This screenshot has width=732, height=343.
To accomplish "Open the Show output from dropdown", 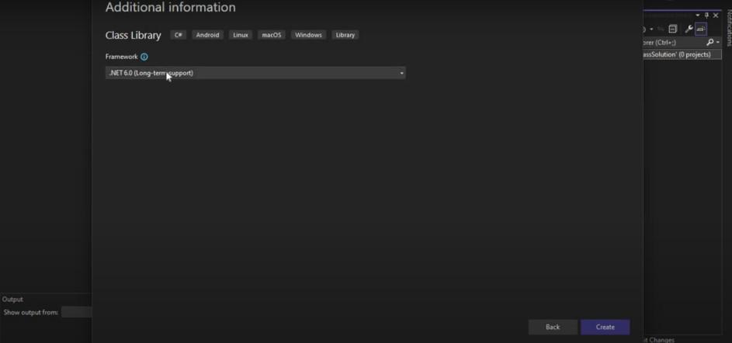I will 77,312.
